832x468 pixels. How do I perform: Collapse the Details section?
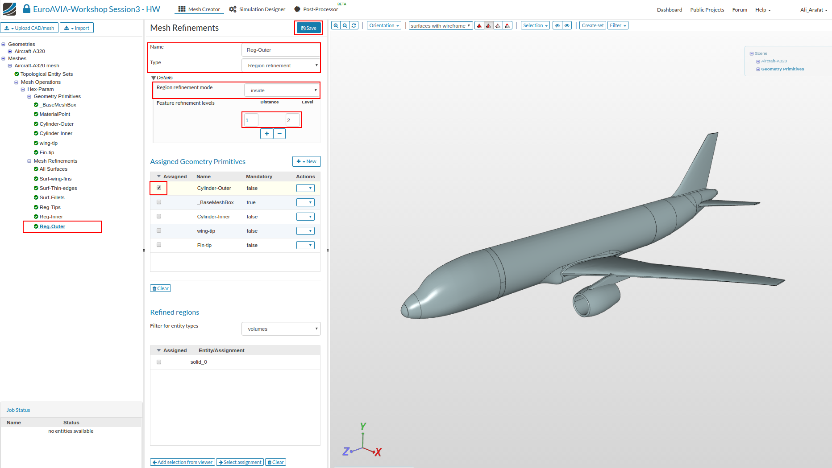[x=154, y=78]
